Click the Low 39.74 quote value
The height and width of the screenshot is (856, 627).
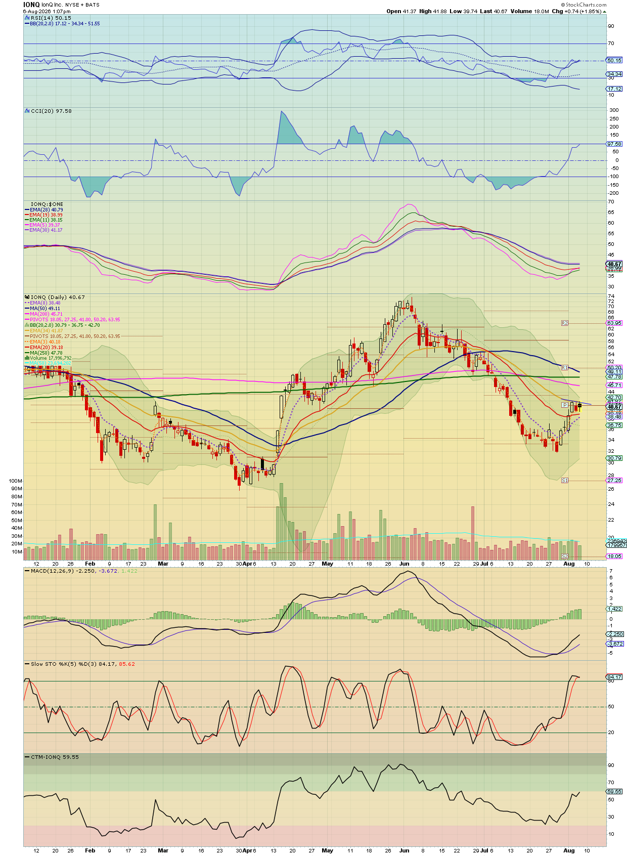[463, 11]
